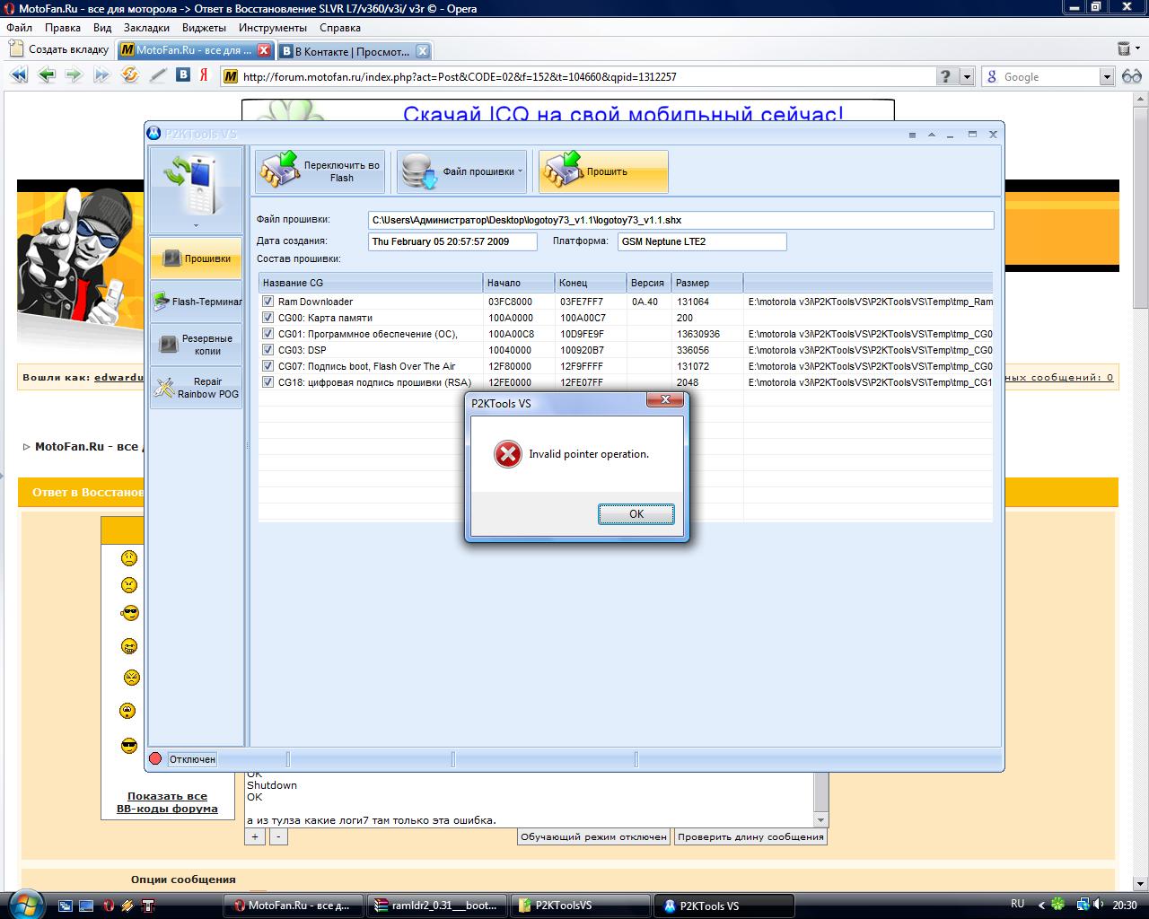Click Opera forward arrow icon

click(x=74, y=76)
